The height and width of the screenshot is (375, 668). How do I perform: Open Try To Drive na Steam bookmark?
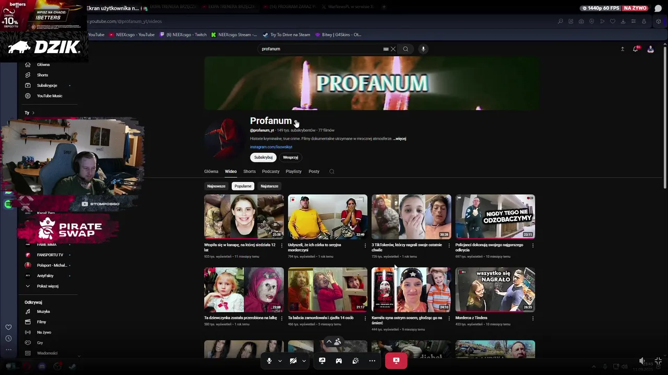coord(287,35)
